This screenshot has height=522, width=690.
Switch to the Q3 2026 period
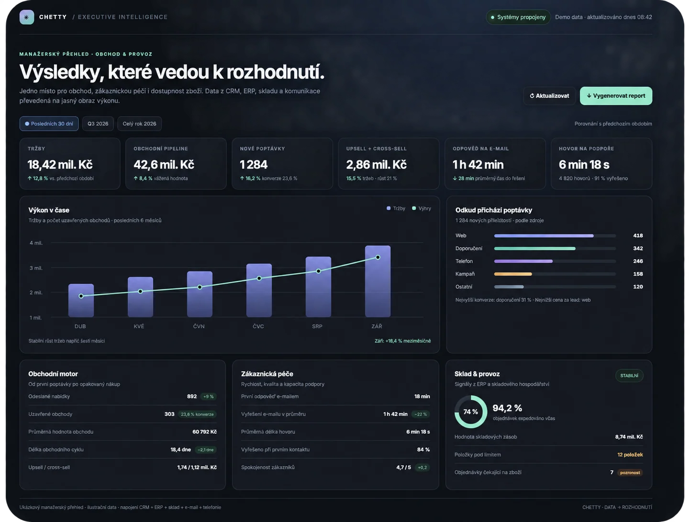click(x=98, y=124)
